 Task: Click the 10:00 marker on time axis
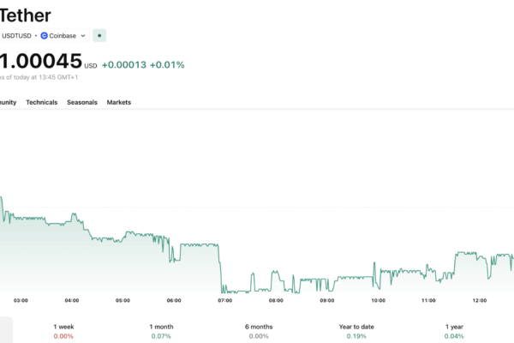point(378,301)
